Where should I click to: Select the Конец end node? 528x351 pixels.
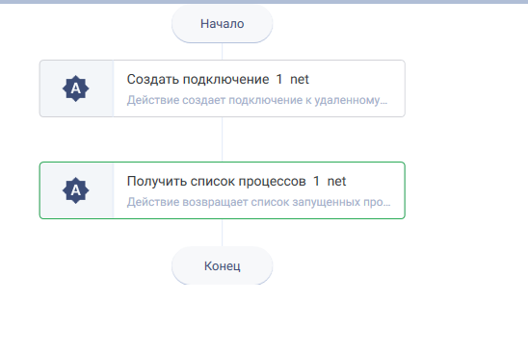tap(223, 265)
